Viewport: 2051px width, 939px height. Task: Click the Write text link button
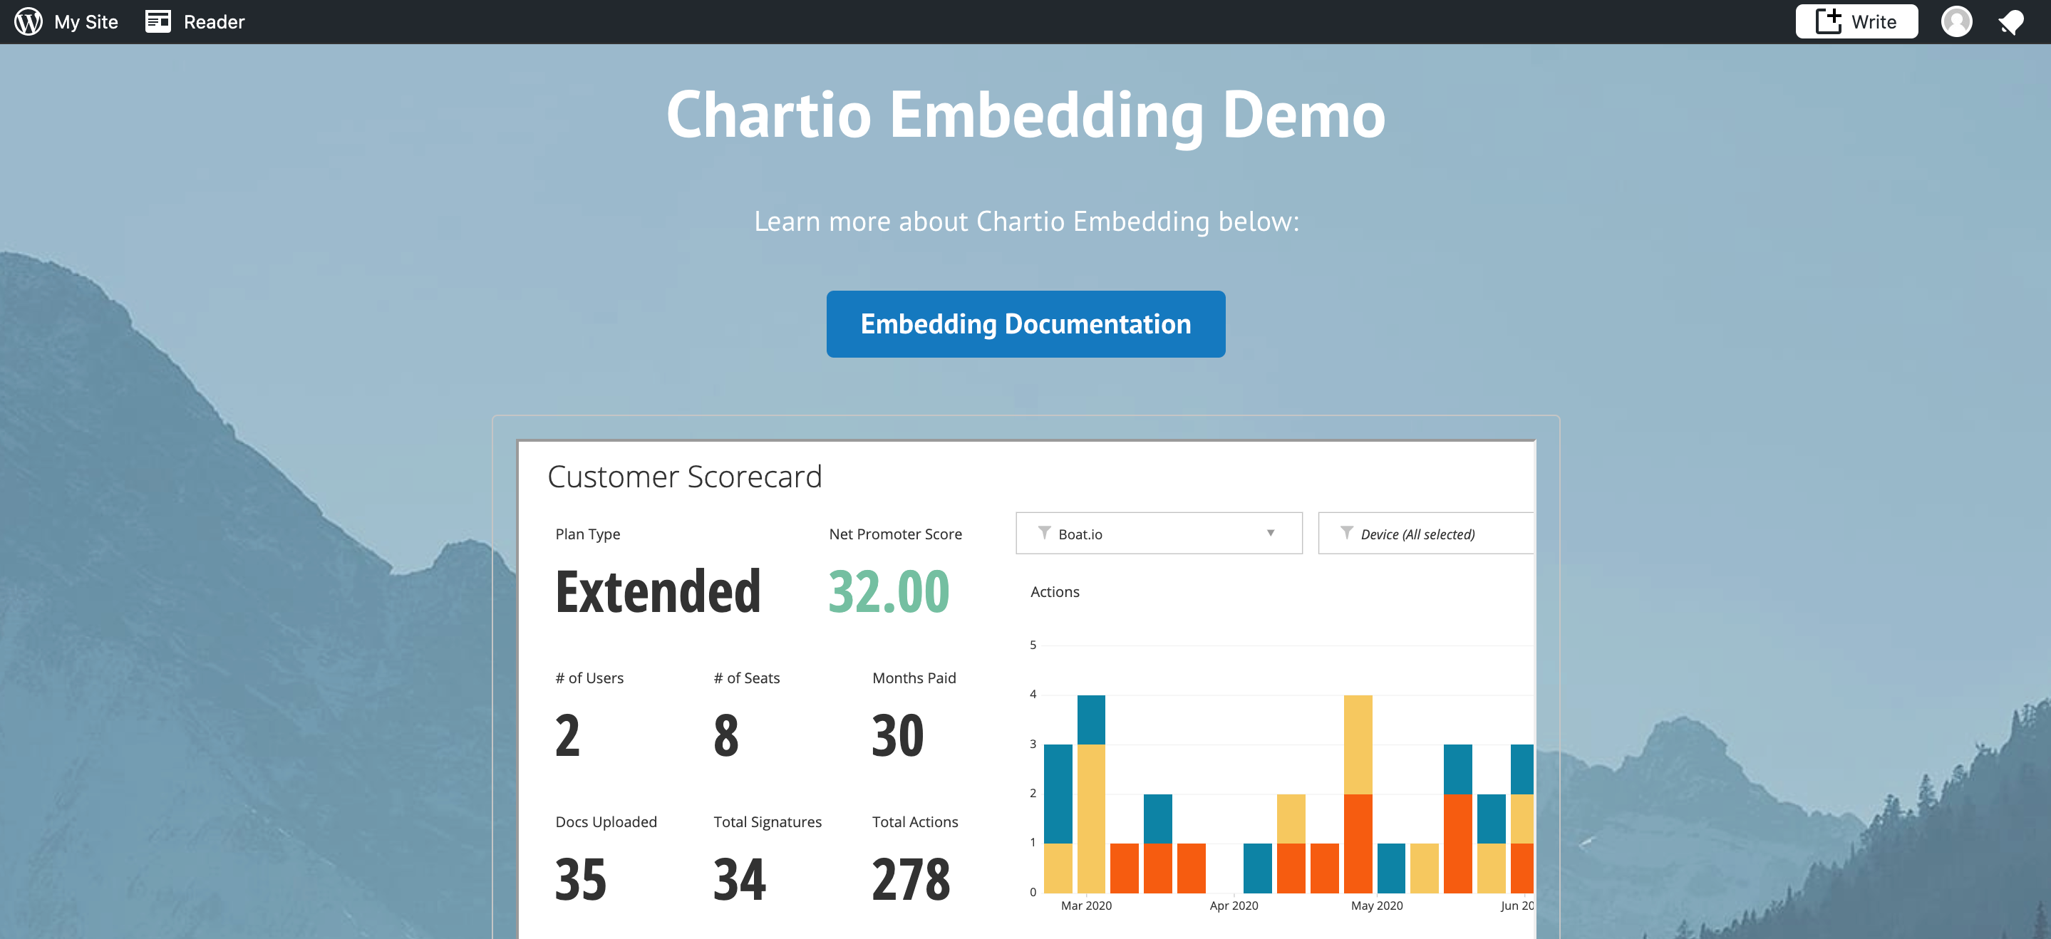1857,21
